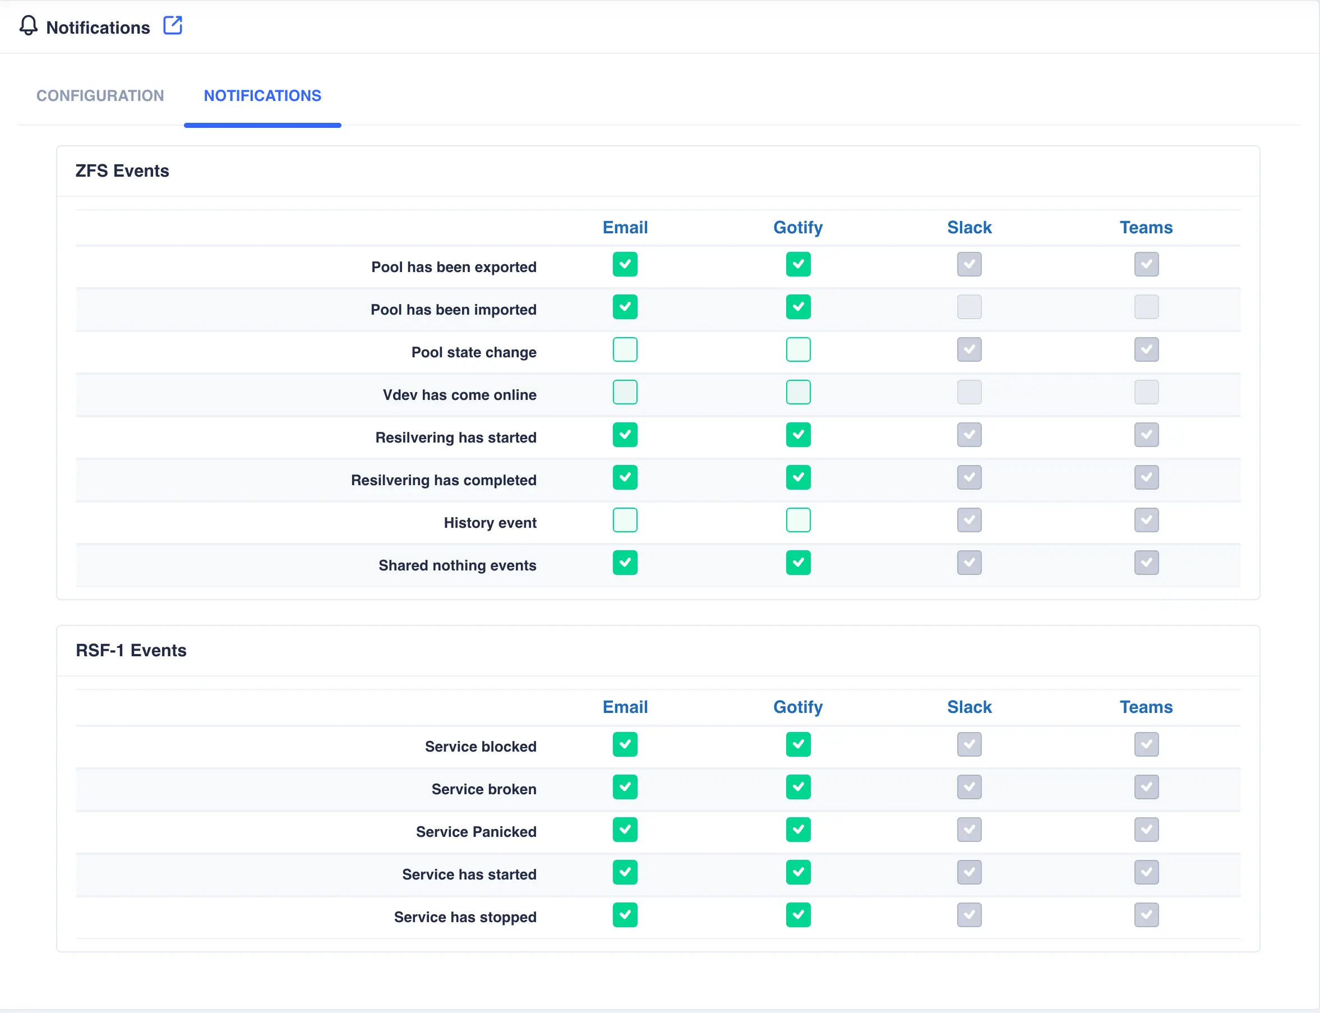Disable Gotify for Pool has been exported
This screenshot has height=1013, width=1320.
[798, 264]
